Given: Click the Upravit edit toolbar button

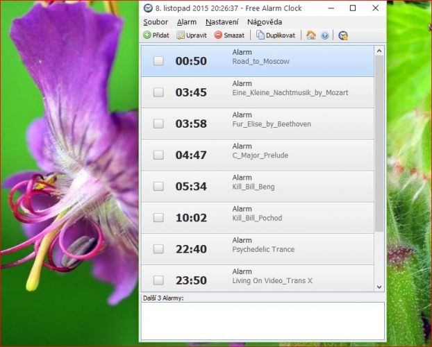Looking at the screenshot, I should tap(192, 35).
